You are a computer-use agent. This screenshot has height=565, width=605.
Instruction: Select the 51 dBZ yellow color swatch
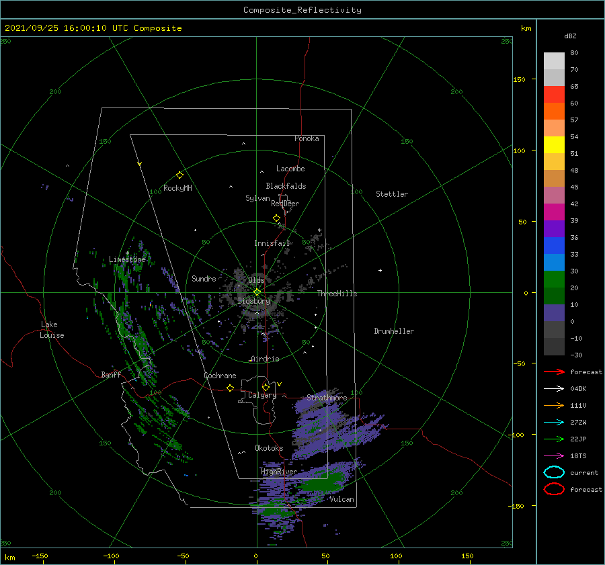[554, 144]
